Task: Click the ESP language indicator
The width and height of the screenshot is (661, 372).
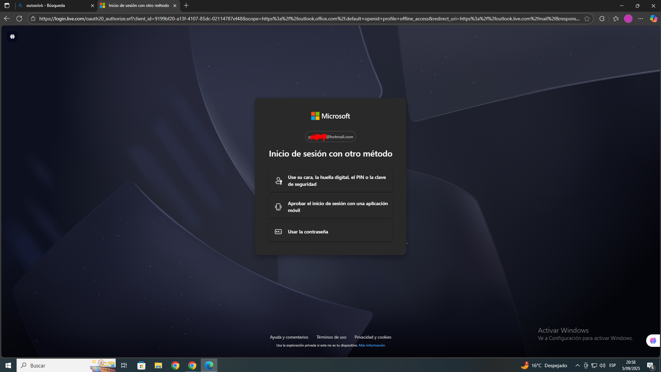Action: click(x=612, y=365)
